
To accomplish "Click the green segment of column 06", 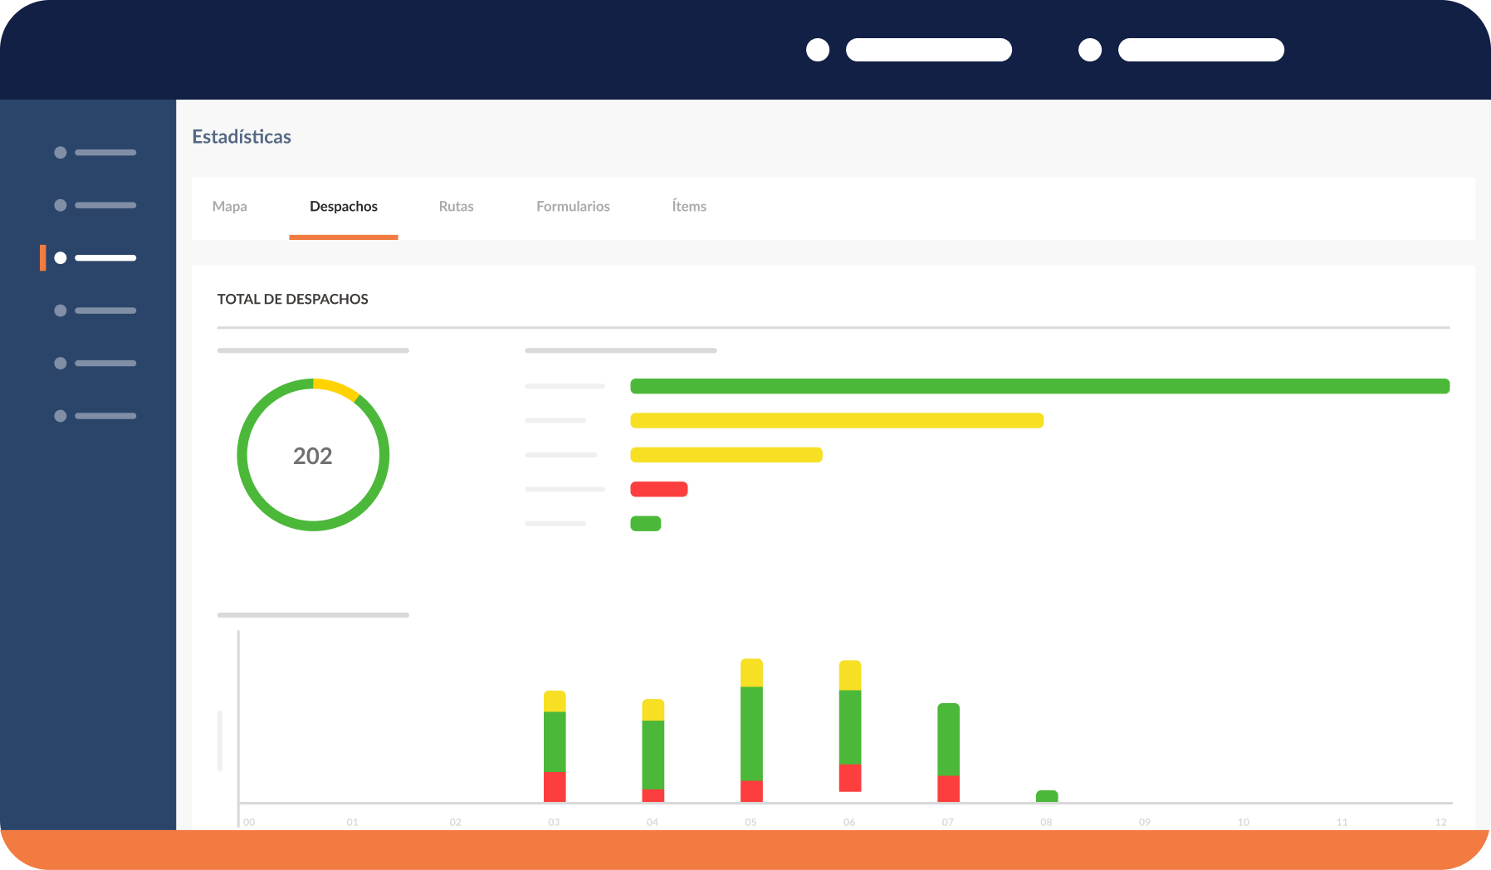I will pos(850,727).
